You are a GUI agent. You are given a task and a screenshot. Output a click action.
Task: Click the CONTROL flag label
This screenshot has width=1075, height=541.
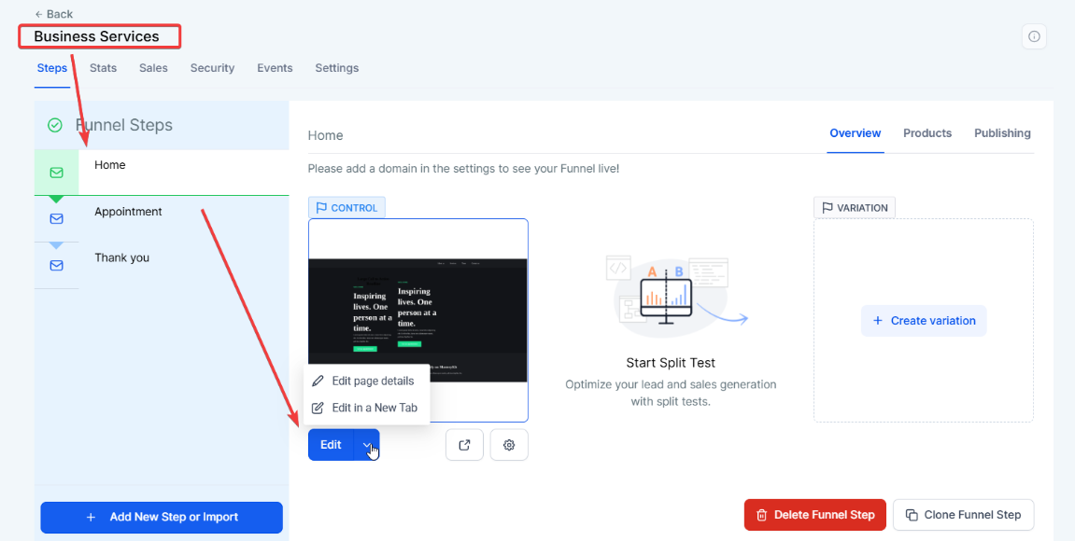pos(347,207)
